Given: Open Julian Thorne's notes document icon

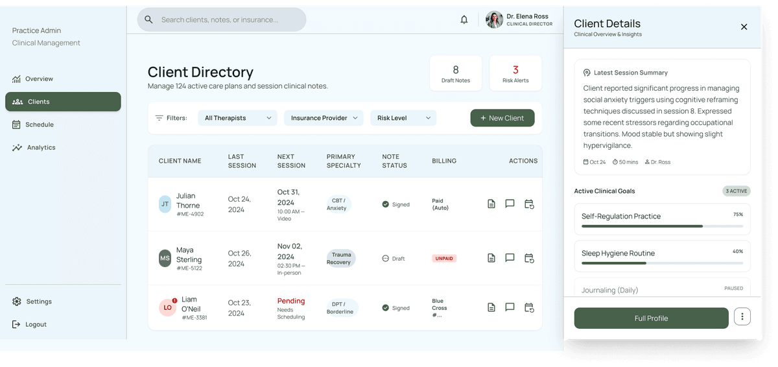Looking at the screenshot, I should [491, 204].
